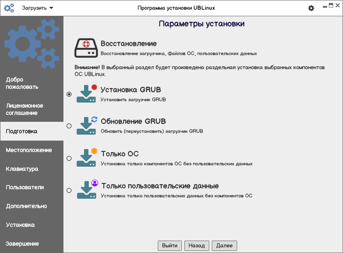
Task: Click the Только ОС title text
Action: coord(120,154)
